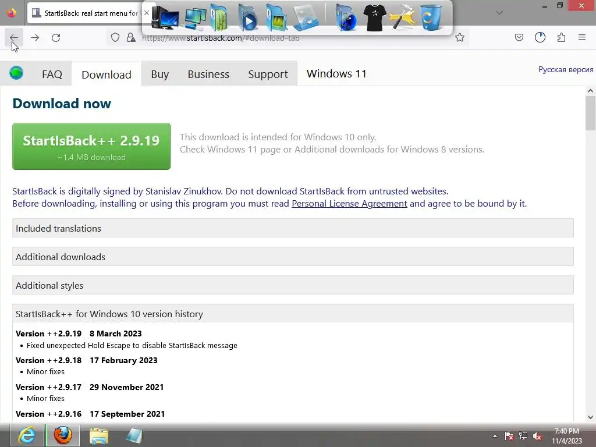The width and height of the screenshot is (596, 447).
Task: Switch to Русская версия
Action: coord(566,70)
